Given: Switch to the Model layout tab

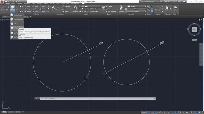Looking at the screenshot, I should tap(4, 112).
